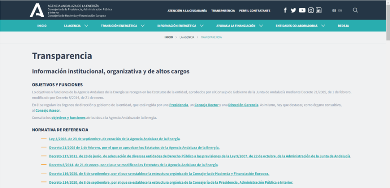The height and width of the screenshot is (188, 390).
Task: Go to Inicio in navigation bar
Action: (42, 26)
